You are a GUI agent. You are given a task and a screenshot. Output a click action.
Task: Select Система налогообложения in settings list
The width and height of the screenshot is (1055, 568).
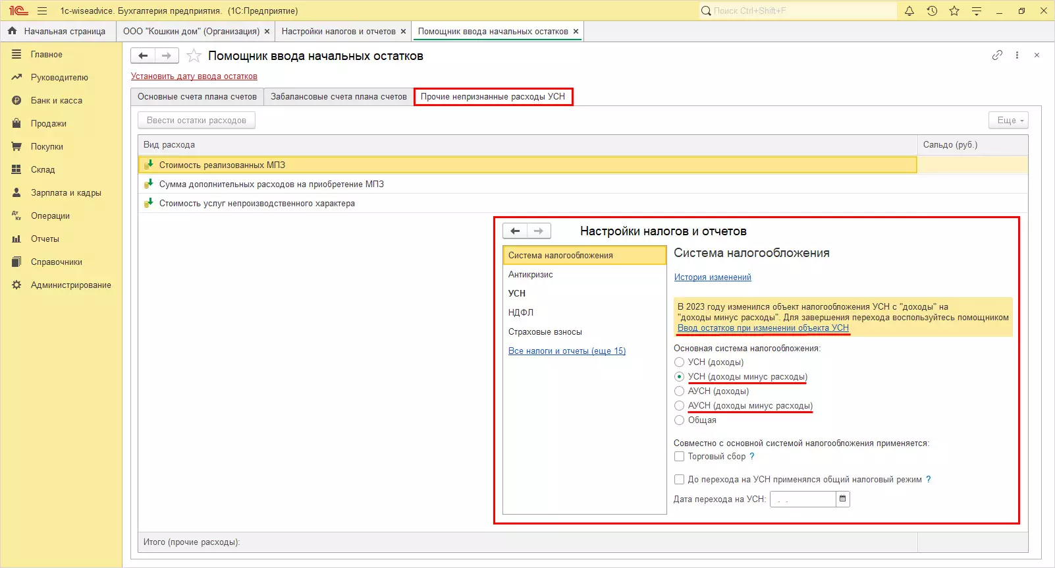click(585, 255)
